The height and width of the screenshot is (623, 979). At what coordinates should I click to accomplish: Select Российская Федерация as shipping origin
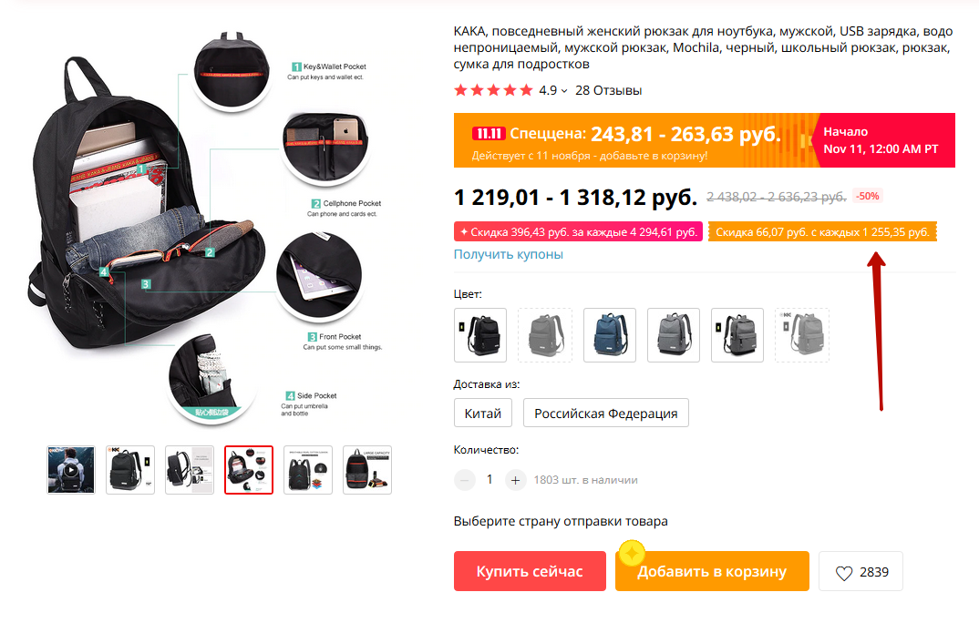(605, 413)
